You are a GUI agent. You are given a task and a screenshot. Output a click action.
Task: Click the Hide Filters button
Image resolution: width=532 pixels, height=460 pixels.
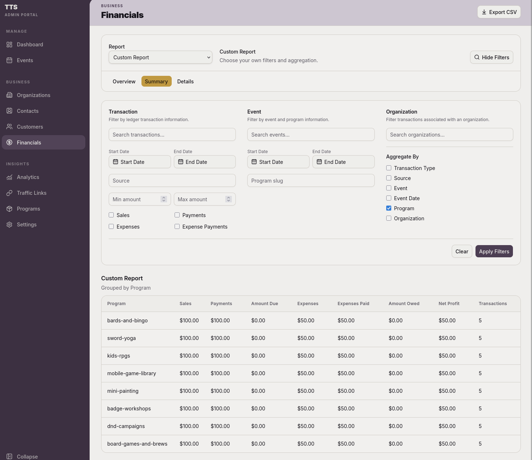point(492,57)
